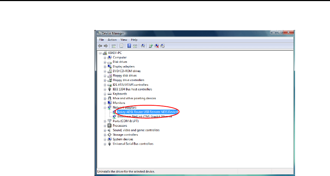Expand the Universal Serial Bus controllers node
Screen dimensions: 330x176
[x=105, y=144]
